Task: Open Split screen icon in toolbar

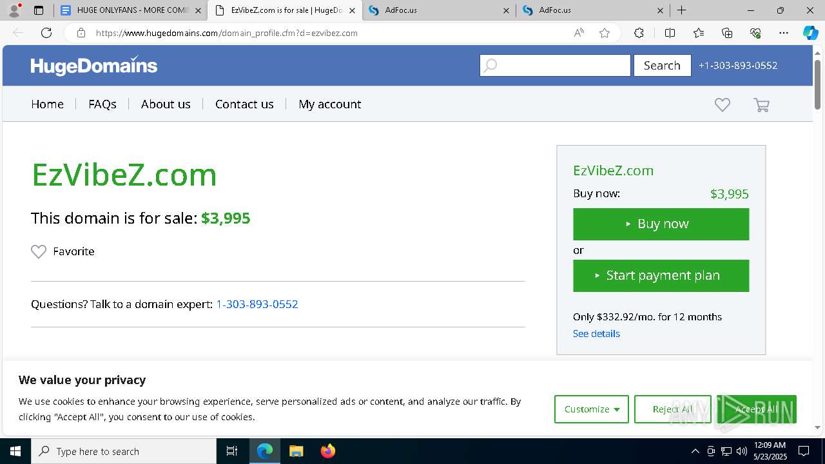Action: (670, 33)
